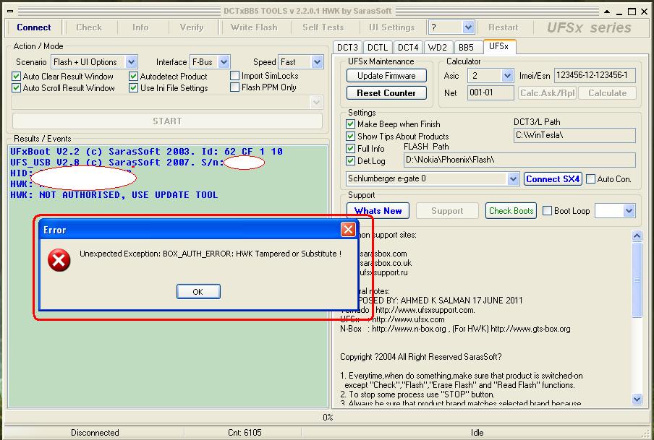Image resolution: width=654 pixels, height=440 pixels.
Task: Click the Check toolbar button
Action: 89,27
